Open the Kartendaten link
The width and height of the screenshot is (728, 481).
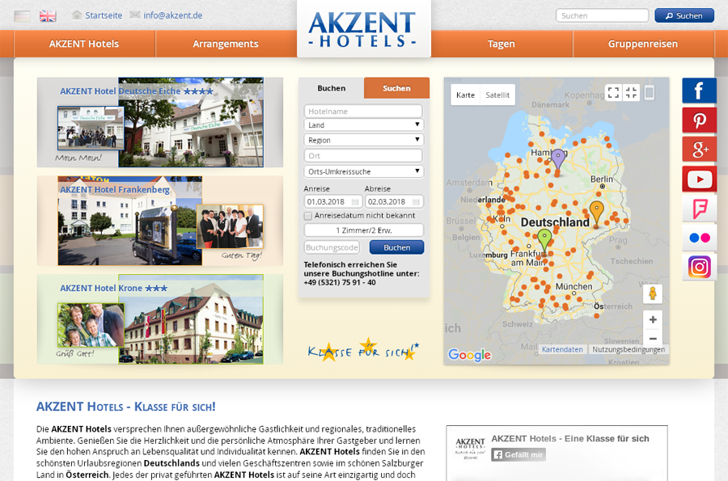[562, 349]
